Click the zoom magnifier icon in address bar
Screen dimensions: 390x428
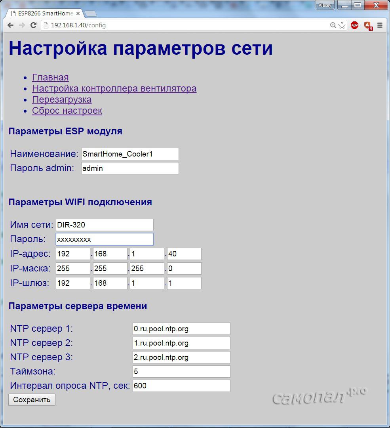(x=333, y=25)
